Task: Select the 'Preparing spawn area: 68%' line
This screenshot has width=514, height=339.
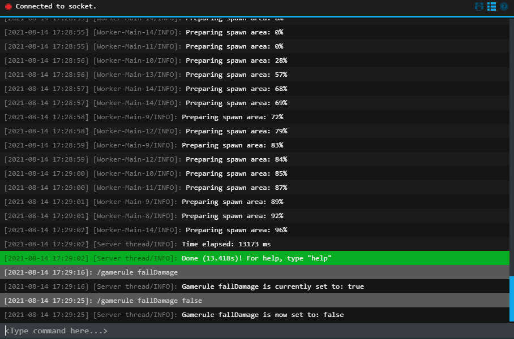Action: (x=255, y=89)
